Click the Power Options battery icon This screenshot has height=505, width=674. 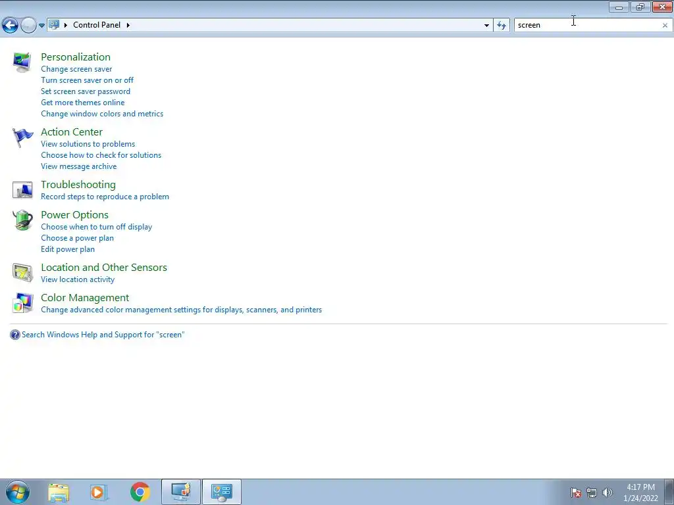[22, 220]
